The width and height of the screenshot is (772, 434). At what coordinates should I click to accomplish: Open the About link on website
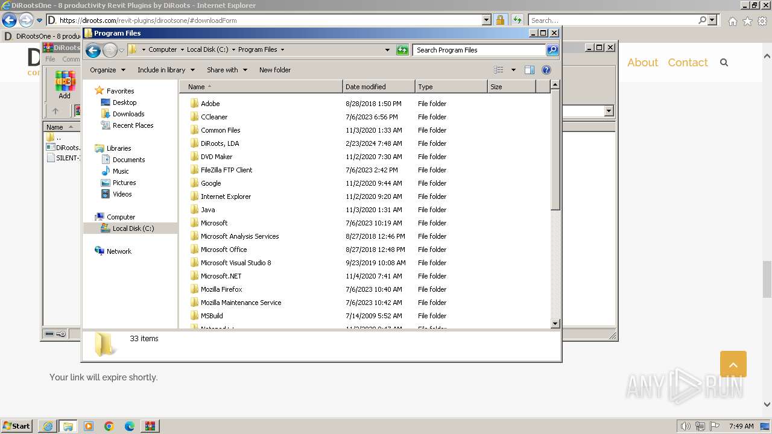tap(642, 63)
